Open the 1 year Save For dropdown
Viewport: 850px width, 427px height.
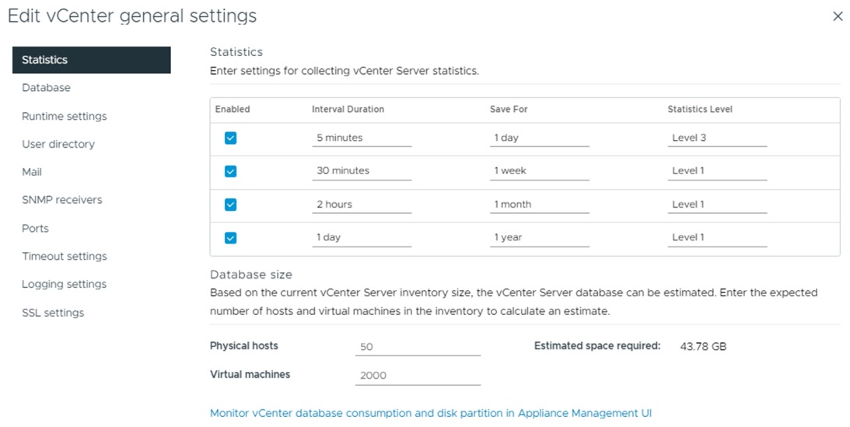pos(539,238)
